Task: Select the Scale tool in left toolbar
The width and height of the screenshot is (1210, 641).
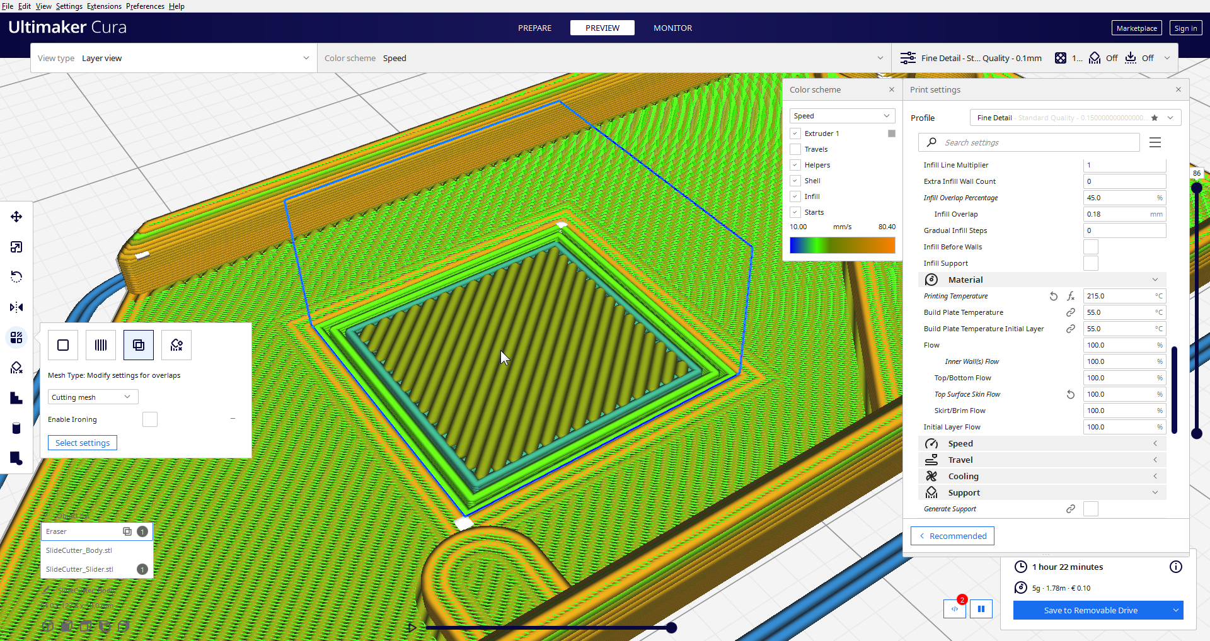Action: pyautogui.click(x=16, y=247)
